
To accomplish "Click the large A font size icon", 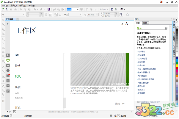I will (126, 24).
